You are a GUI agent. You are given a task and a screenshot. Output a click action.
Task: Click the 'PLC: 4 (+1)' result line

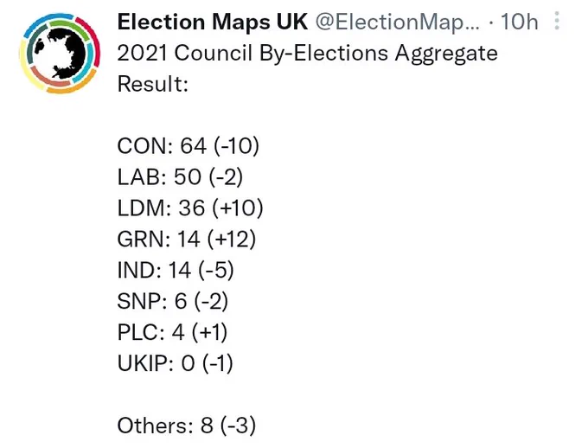pos(172,332)
